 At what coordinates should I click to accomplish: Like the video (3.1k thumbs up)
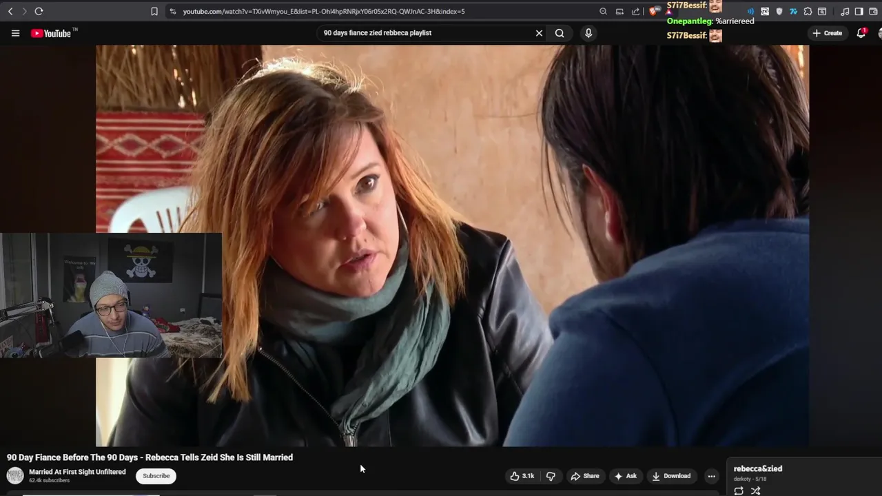coord(522,476)
